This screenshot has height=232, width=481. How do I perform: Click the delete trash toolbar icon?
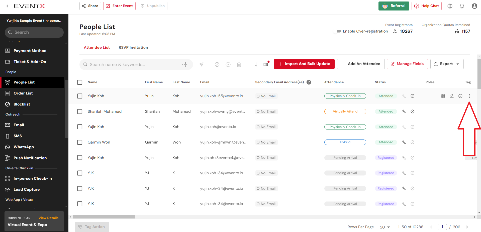pos(239,64)
